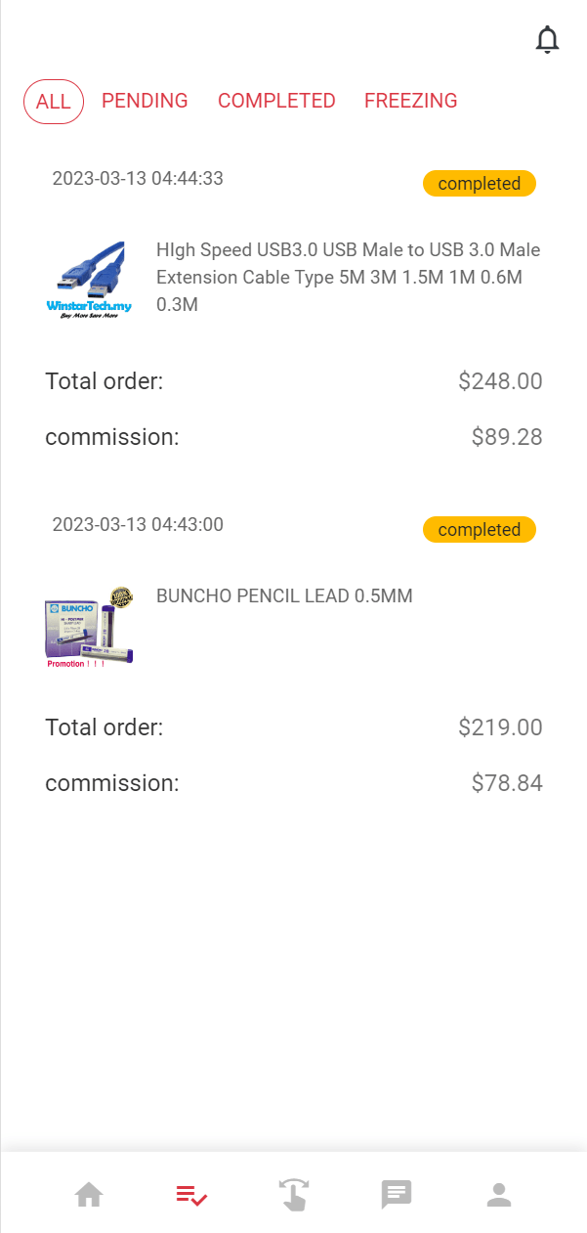Open profile person icon
587x1233 pixels.
pyautogui.click(x=499, y=1194)
